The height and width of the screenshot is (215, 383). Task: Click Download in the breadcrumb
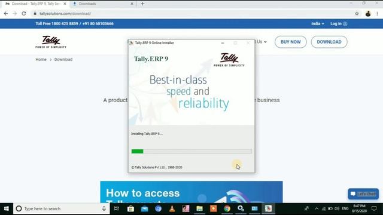[x=63, y=60]
